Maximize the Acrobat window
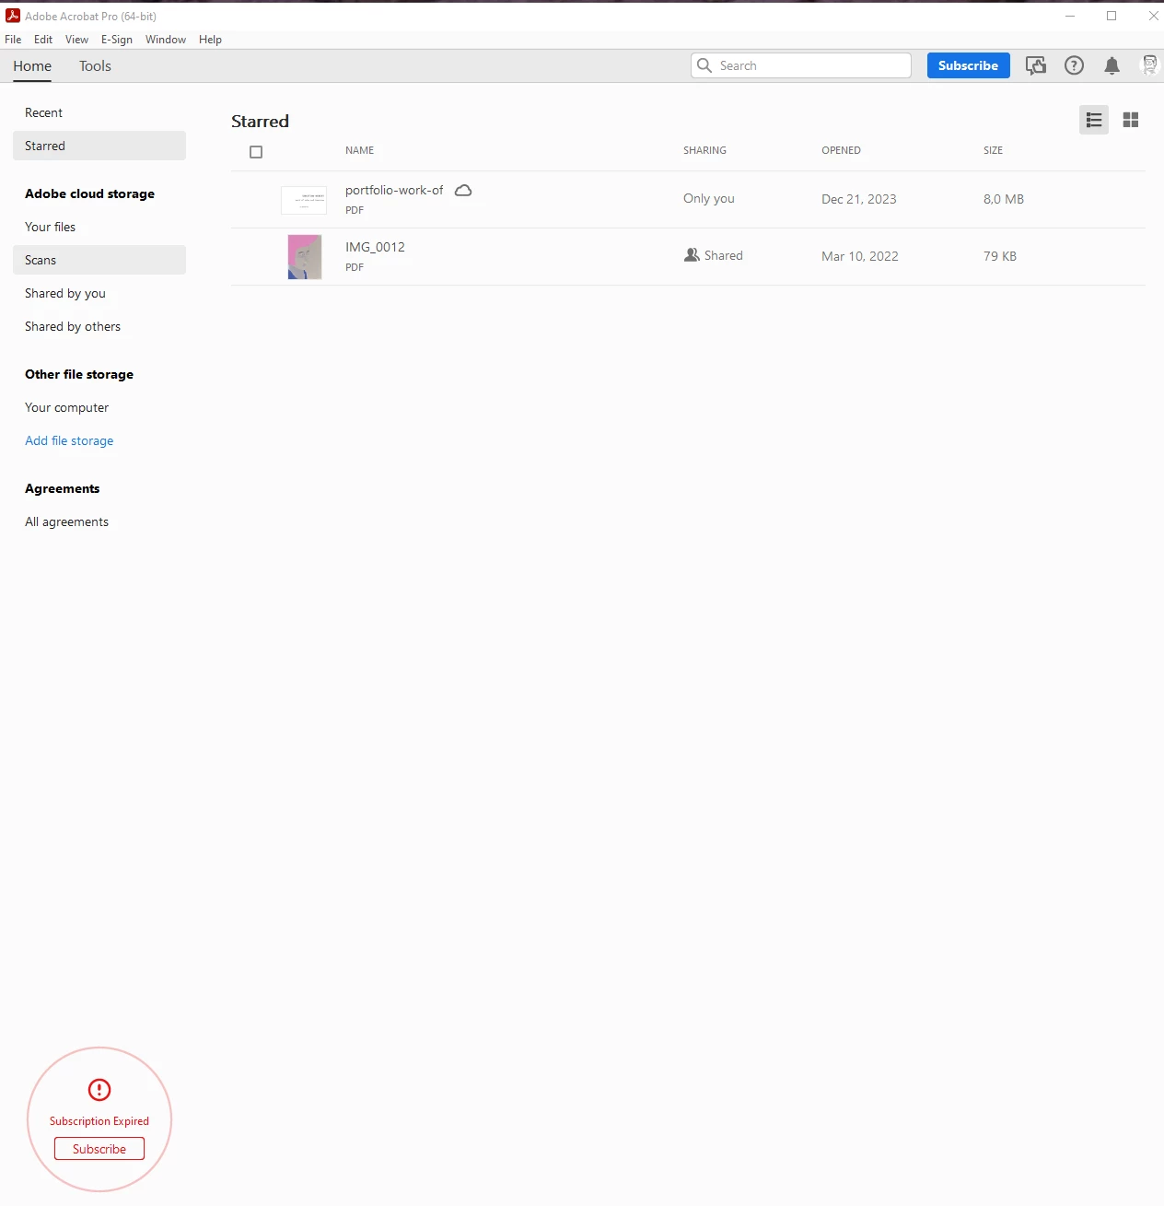This screenshot has height=1206, width=1164. [1112, 16]
